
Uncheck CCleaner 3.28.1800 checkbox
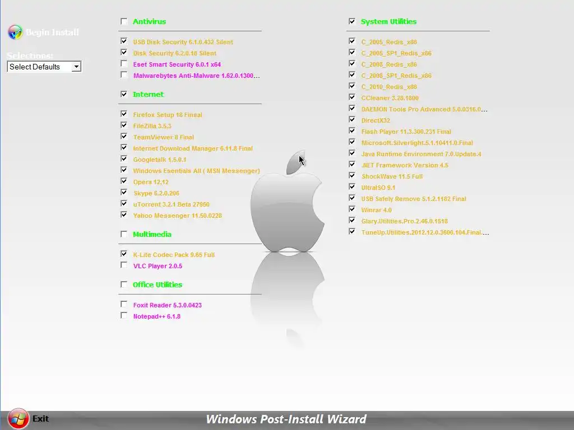pos(352,97)
